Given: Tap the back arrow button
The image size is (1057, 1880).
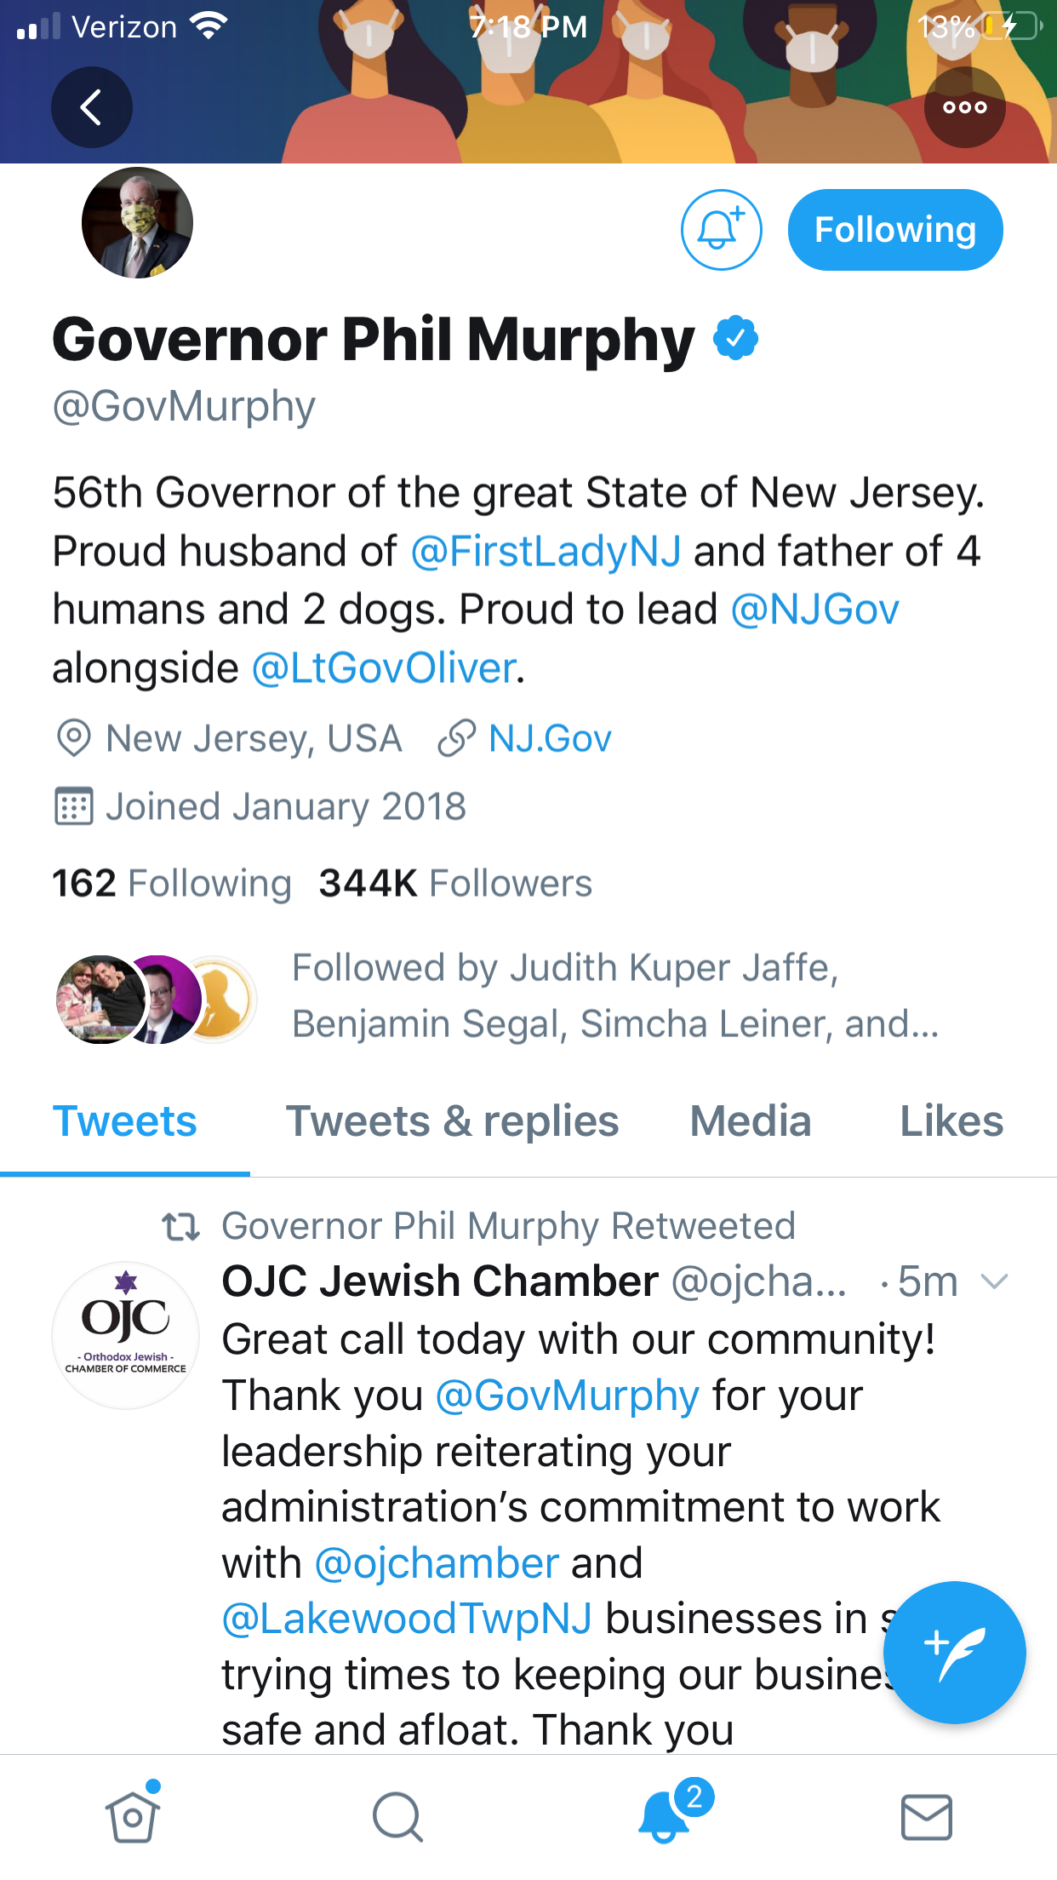Looking at the screenshot, I should (91, 107).
